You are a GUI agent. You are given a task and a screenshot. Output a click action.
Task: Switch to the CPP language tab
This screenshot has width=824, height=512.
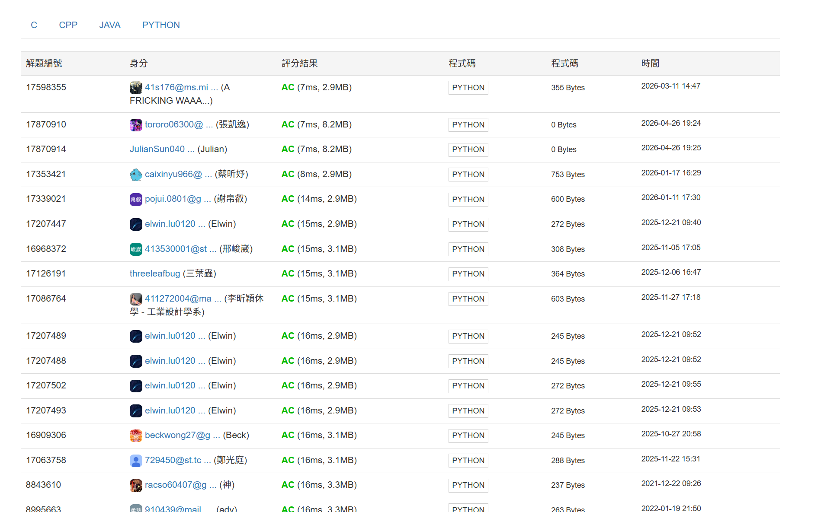[68, 25]
